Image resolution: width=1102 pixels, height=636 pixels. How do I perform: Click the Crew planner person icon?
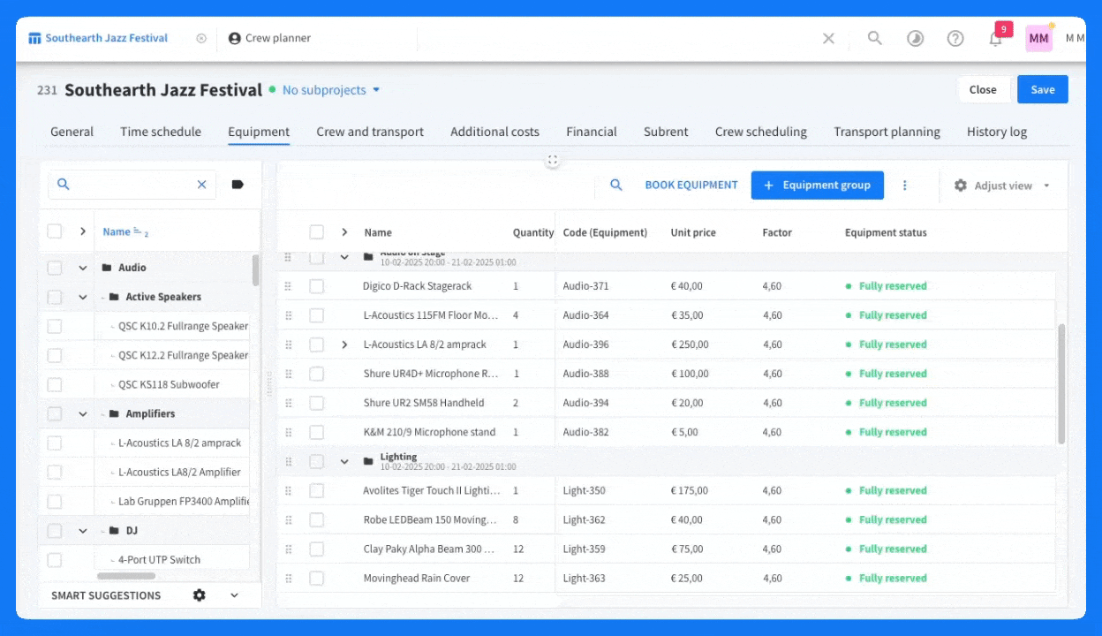pos(235,39)
